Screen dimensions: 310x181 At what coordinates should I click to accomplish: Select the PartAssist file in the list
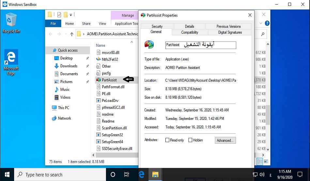pyautogui.click(x=109, y=79)
